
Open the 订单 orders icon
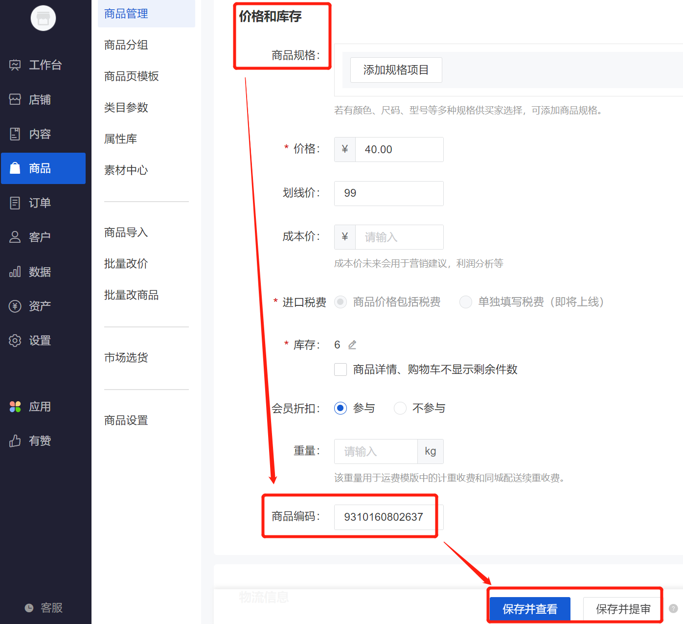pos(15,203)
